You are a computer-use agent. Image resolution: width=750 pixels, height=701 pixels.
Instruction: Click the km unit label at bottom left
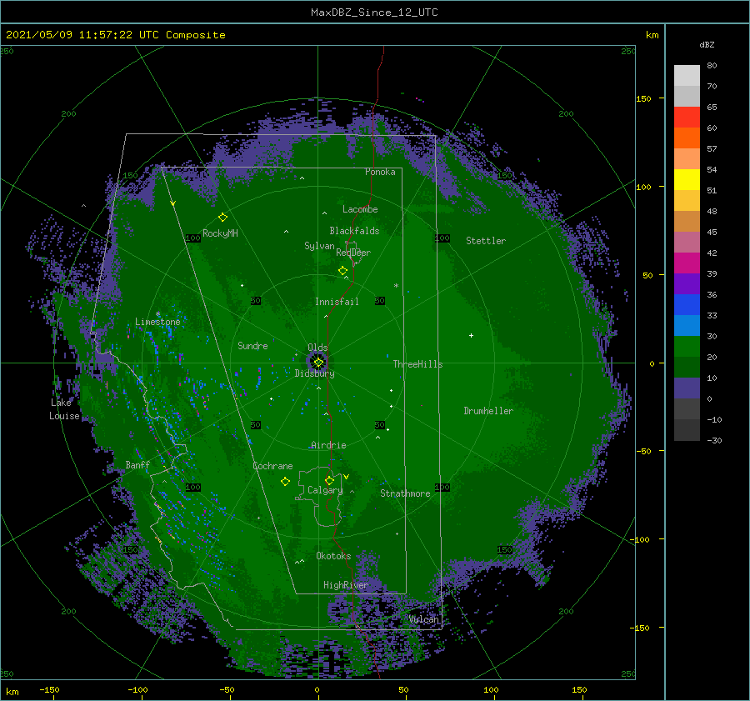click(12, 692)
